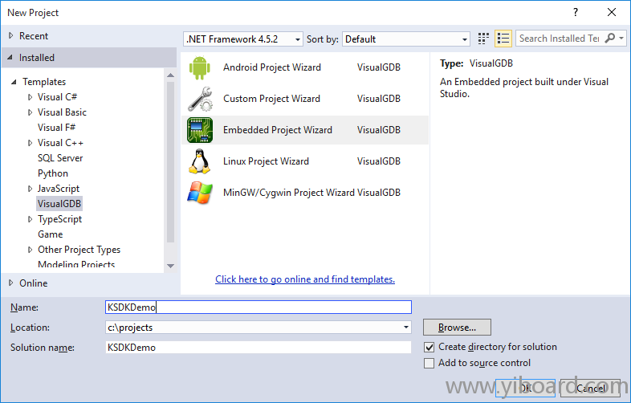Expand the Online section
The height and width of the screenshot is (403, 631).
click(x=11, y=283)
